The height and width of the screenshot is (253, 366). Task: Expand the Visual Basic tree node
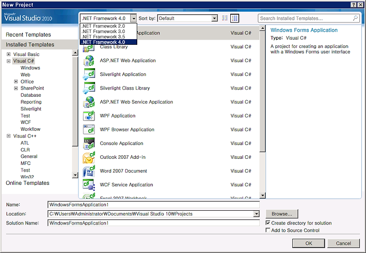coord(9,54)
